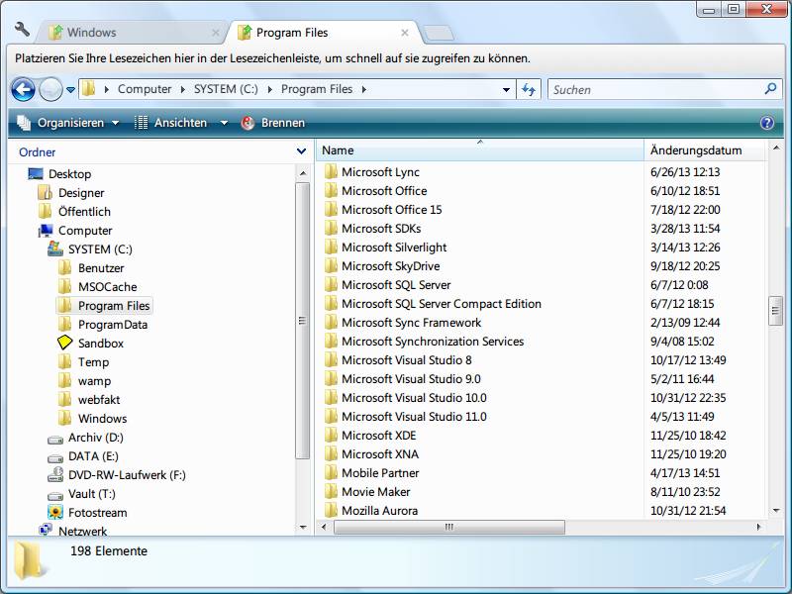Screen dimensions: 792x594
Task: Expand the arrow after Program Files breadcrumb
Action: 363,89
